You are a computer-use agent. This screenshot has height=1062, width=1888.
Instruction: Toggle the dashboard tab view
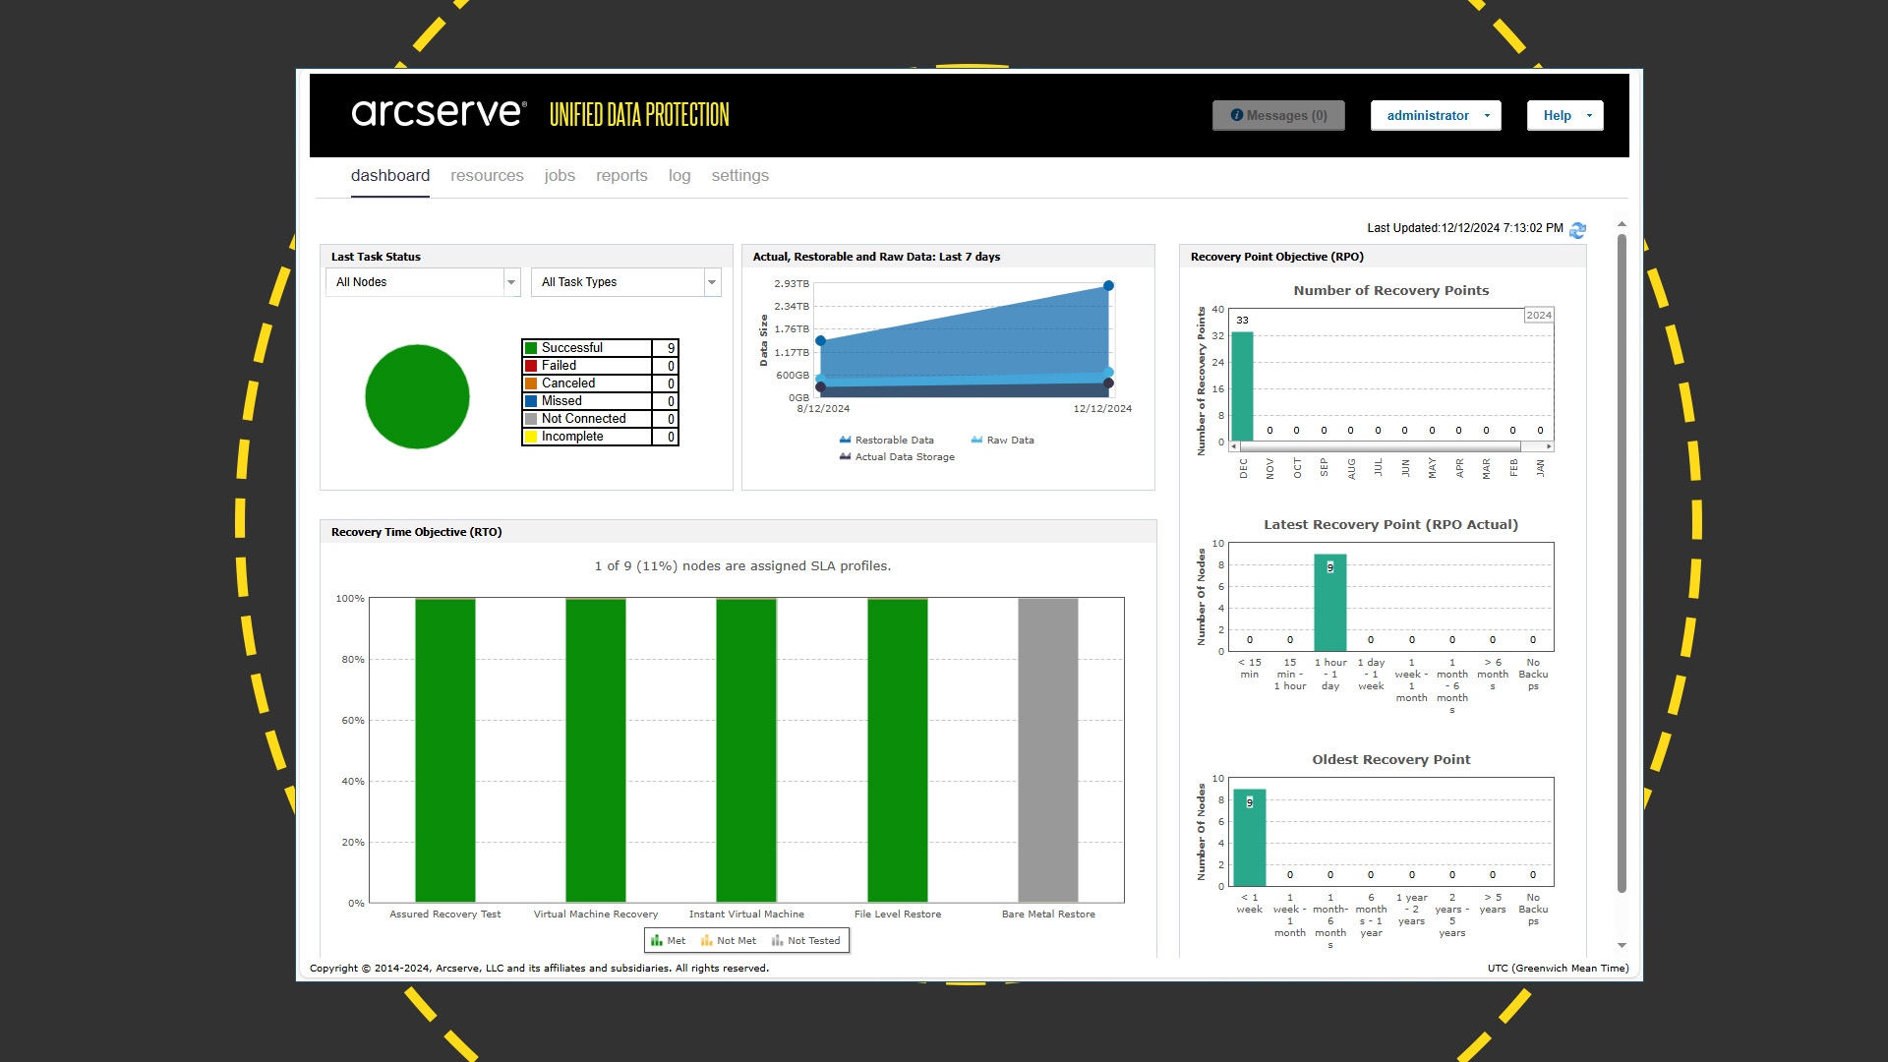[390, 175]
